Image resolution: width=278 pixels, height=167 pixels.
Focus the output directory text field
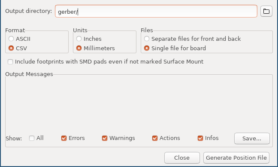tap(156, 11)
